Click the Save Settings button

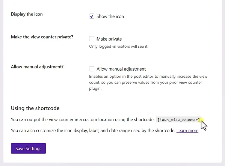(29, 148)
